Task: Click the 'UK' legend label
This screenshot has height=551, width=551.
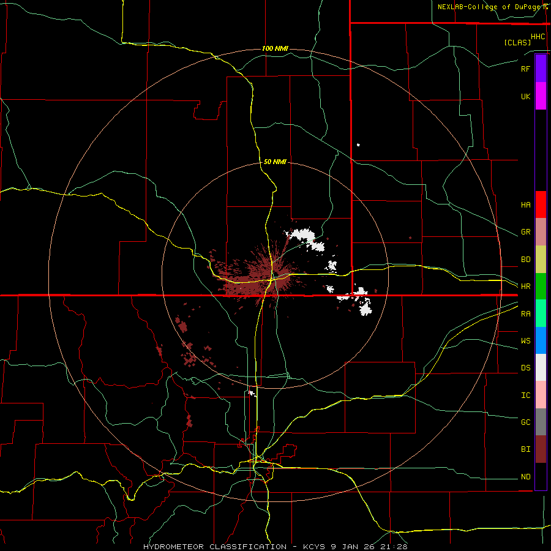Action: click(x=525, y=96)
